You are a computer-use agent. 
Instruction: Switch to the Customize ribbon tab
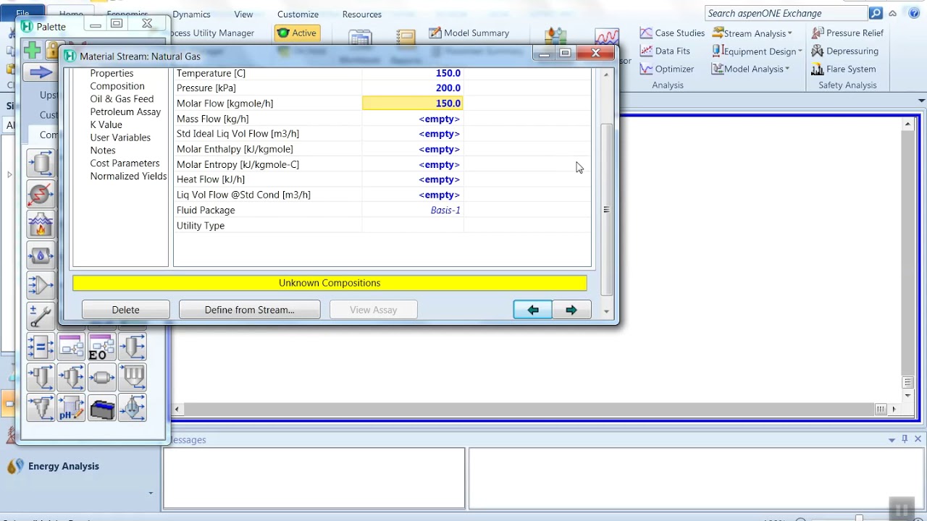(x=298, y=14)
